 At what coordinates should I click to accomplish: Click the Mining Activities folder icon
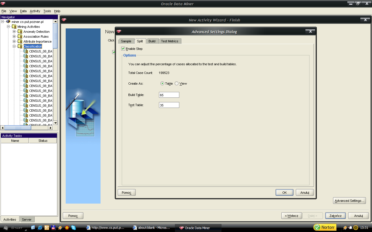(14, 27)
